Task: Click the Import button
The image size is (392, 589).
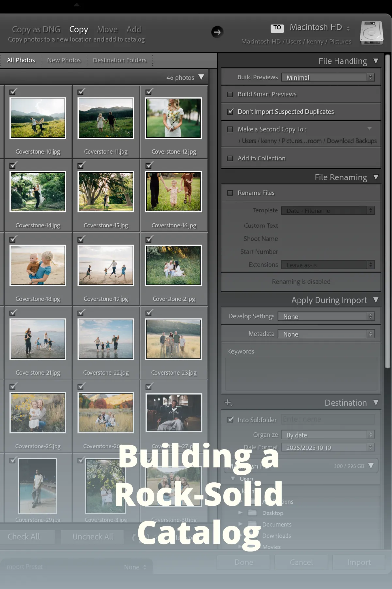Action: [x=359, y=562]
